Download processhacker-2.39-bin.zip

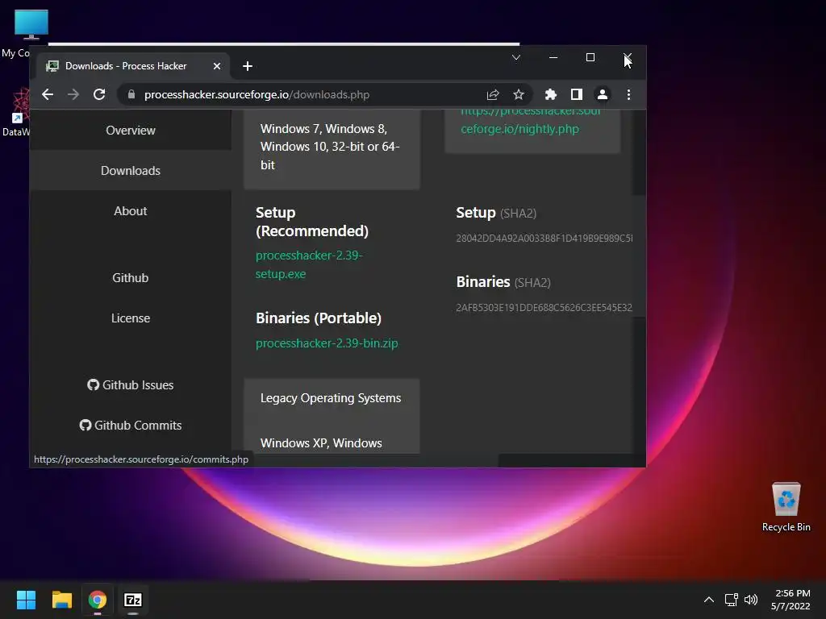tap(327, 343)
